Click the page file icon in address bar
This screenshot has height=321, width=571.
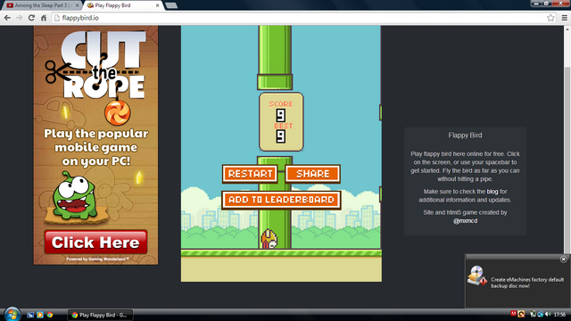(x=57, y=18)
